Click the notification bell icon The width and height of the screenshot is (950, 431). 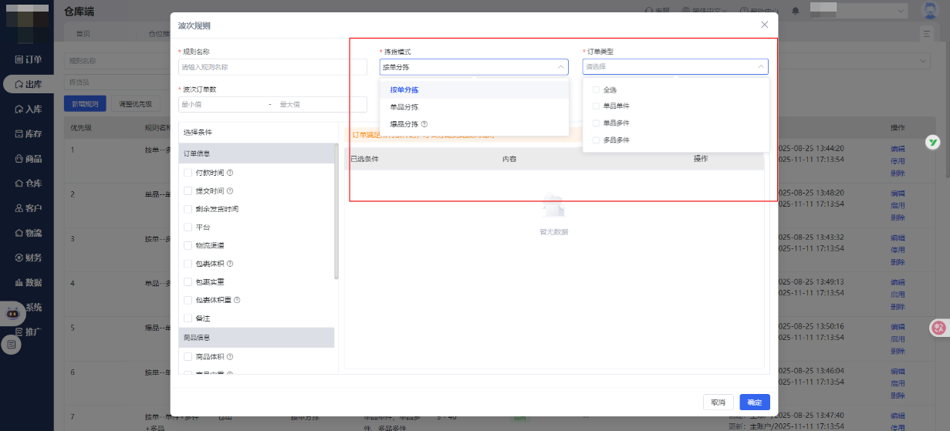click(x=796, y=11)
